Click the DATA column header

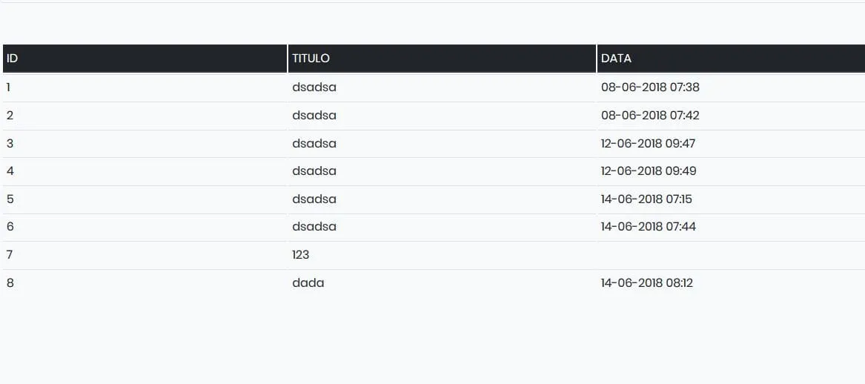point(616,59)
